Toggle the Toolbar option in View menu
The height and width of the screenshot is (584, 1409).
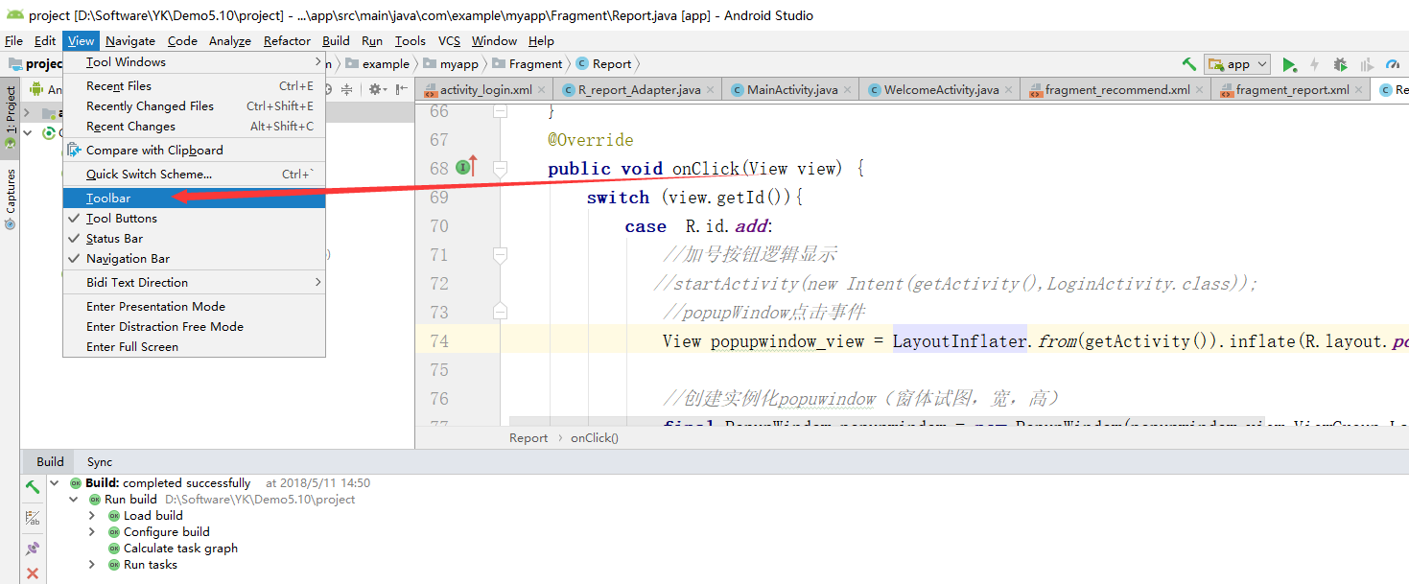click(x=194, y=198)
